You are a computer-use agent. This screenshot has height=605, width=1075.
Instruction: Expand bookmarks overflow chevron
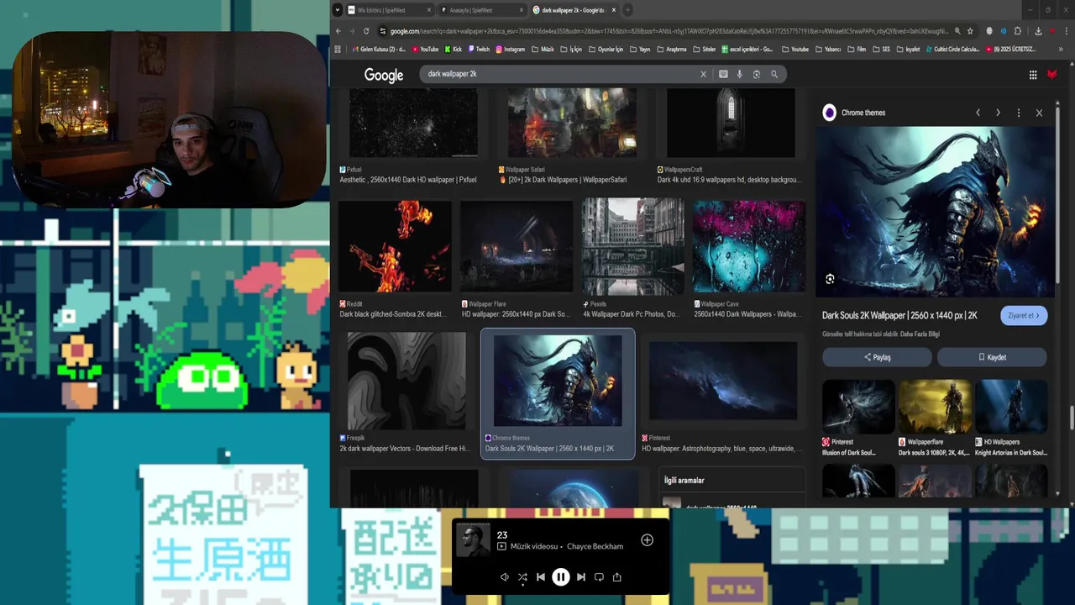[x=1061, y=50]
